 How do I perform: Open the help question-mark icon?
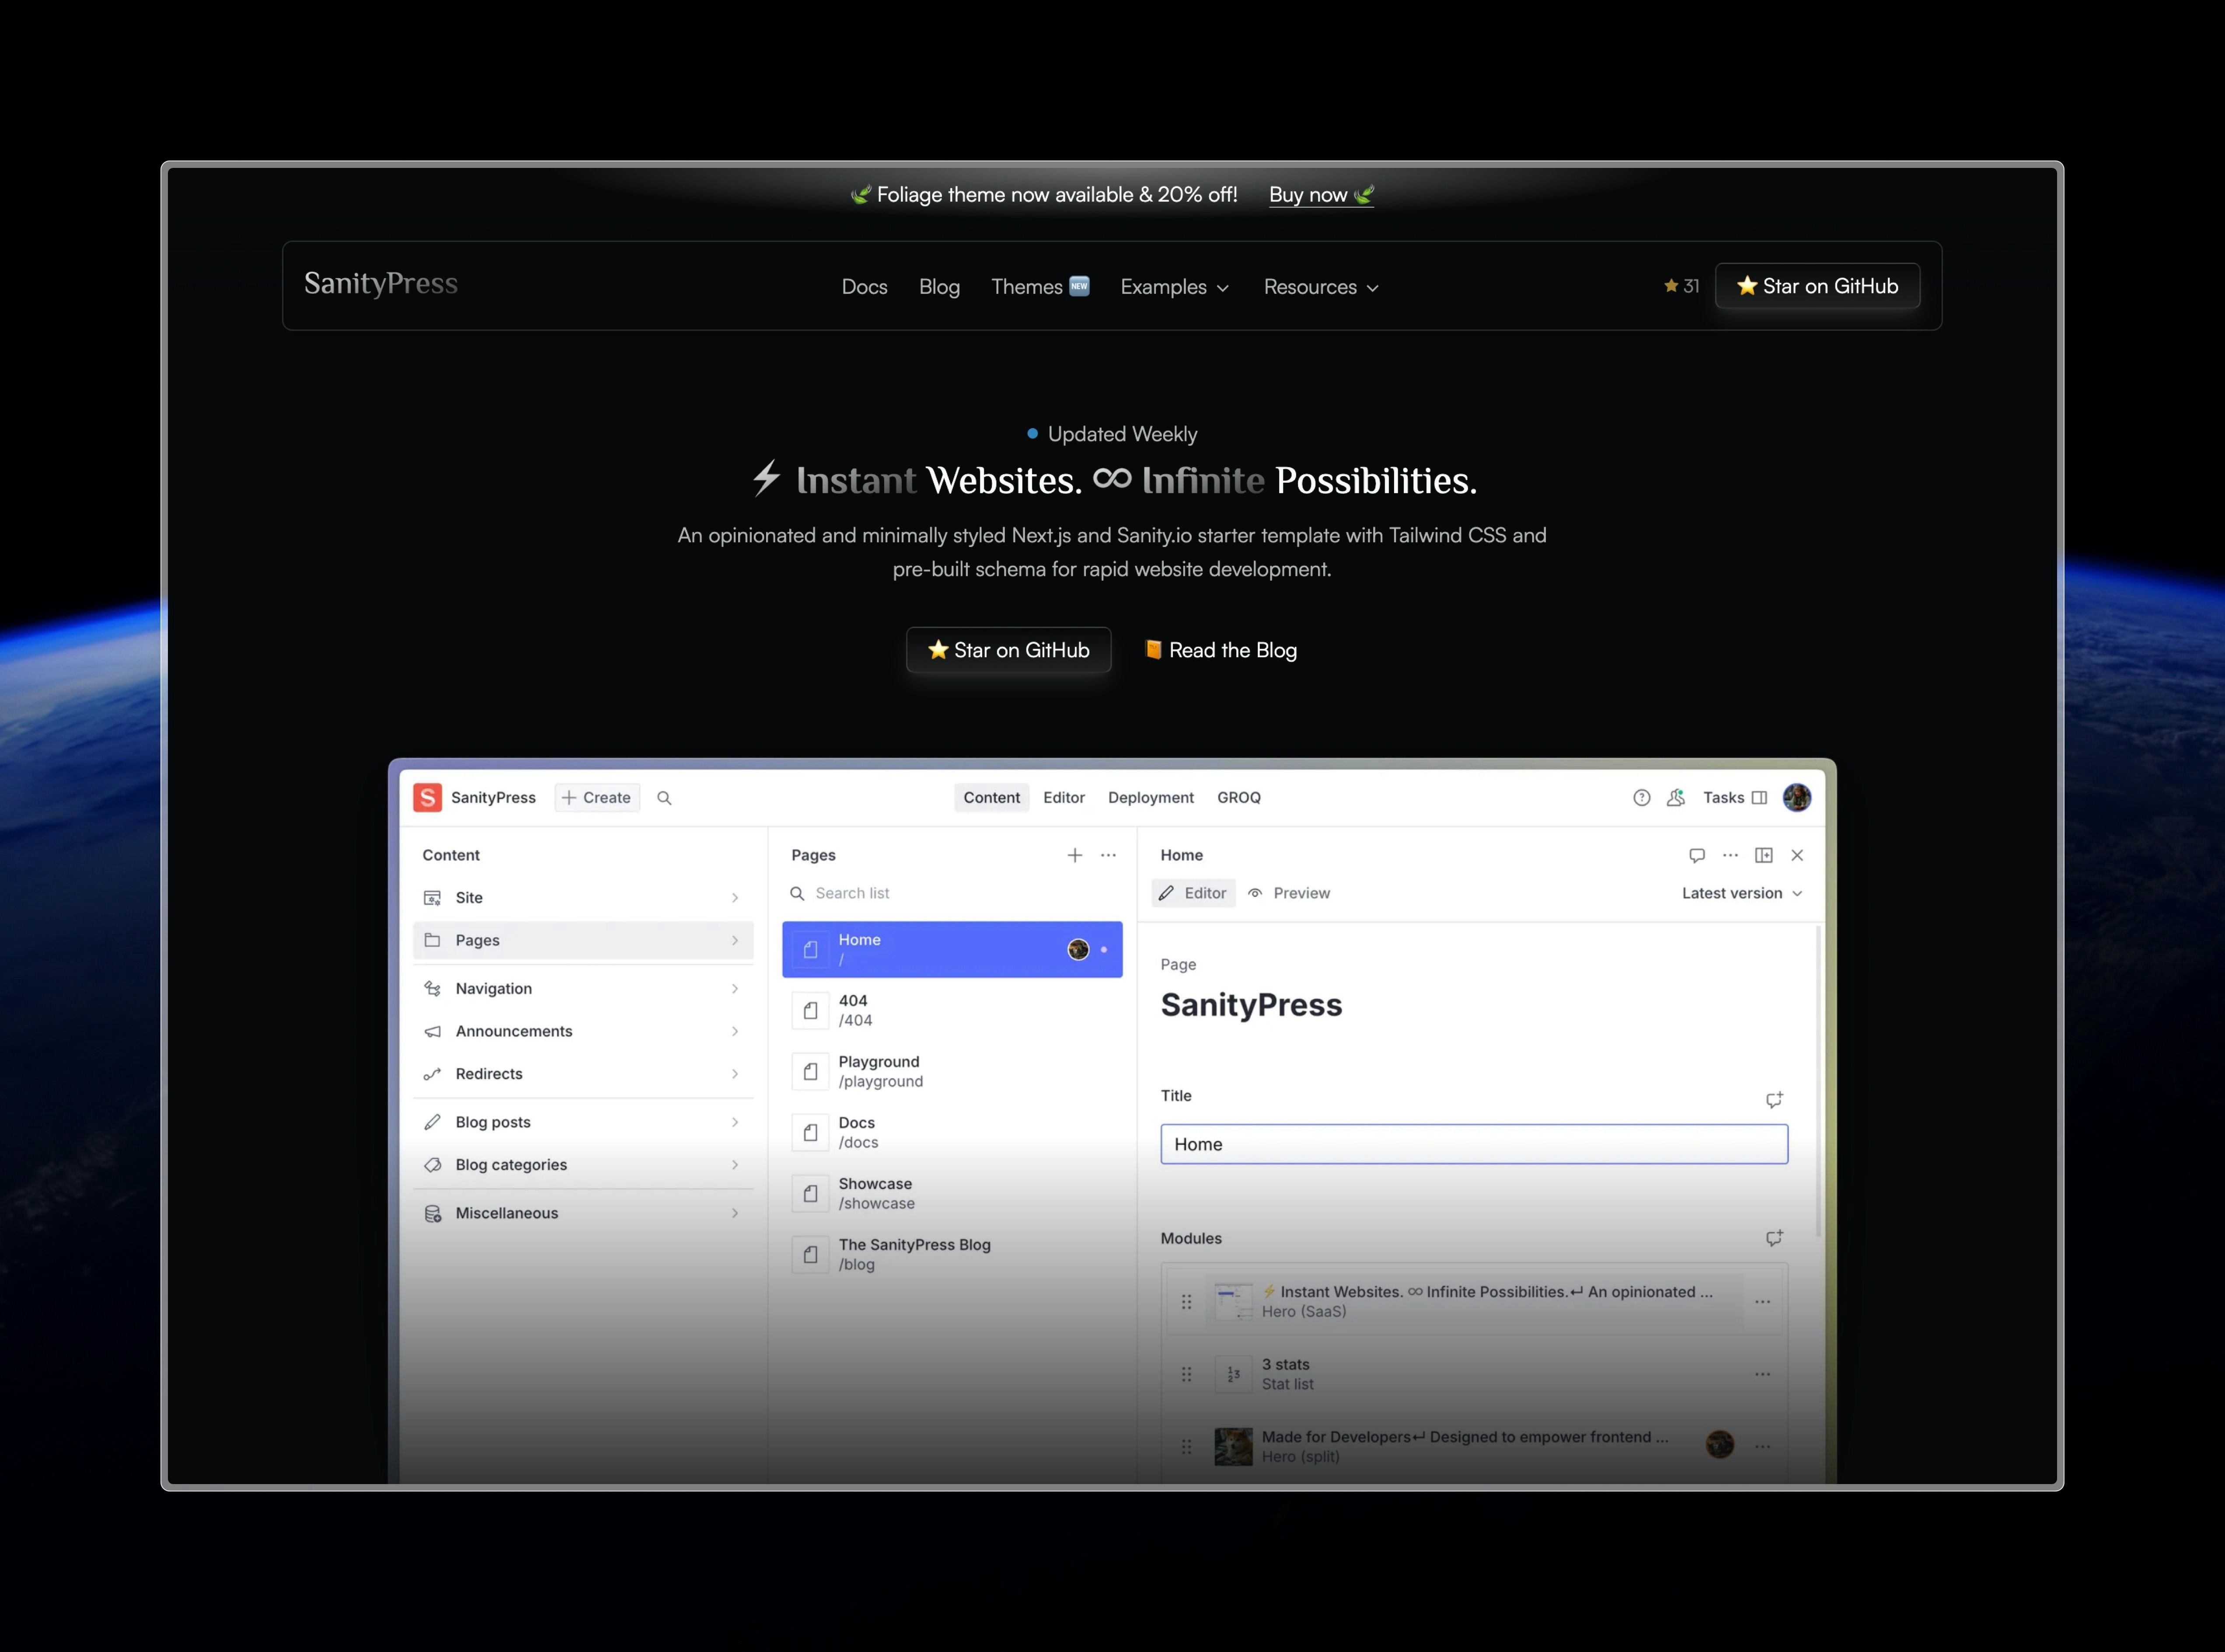(x=1641, y=797)
